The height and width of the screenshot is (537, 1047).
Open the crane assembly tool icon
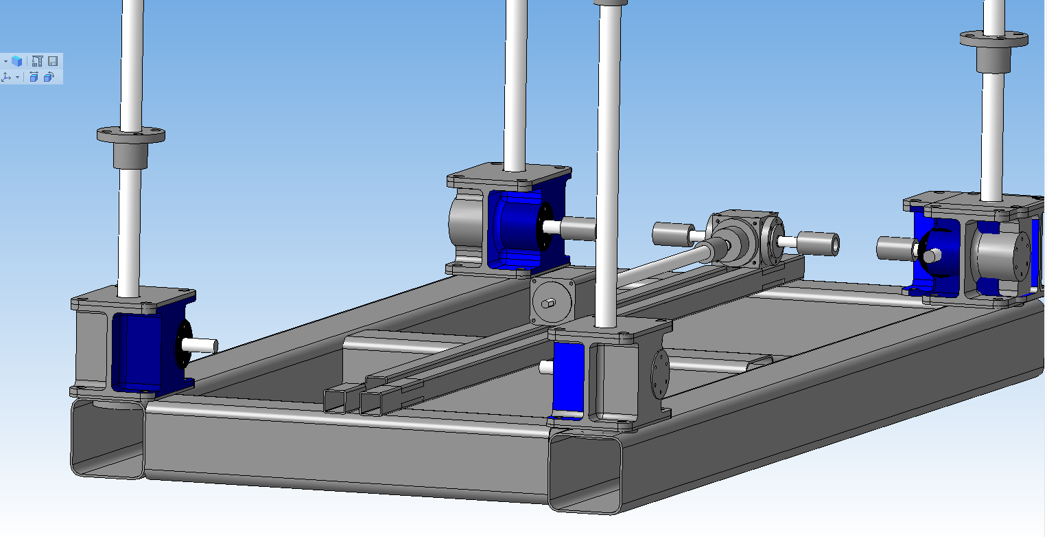pyautogui.click(x=38, y=61)
